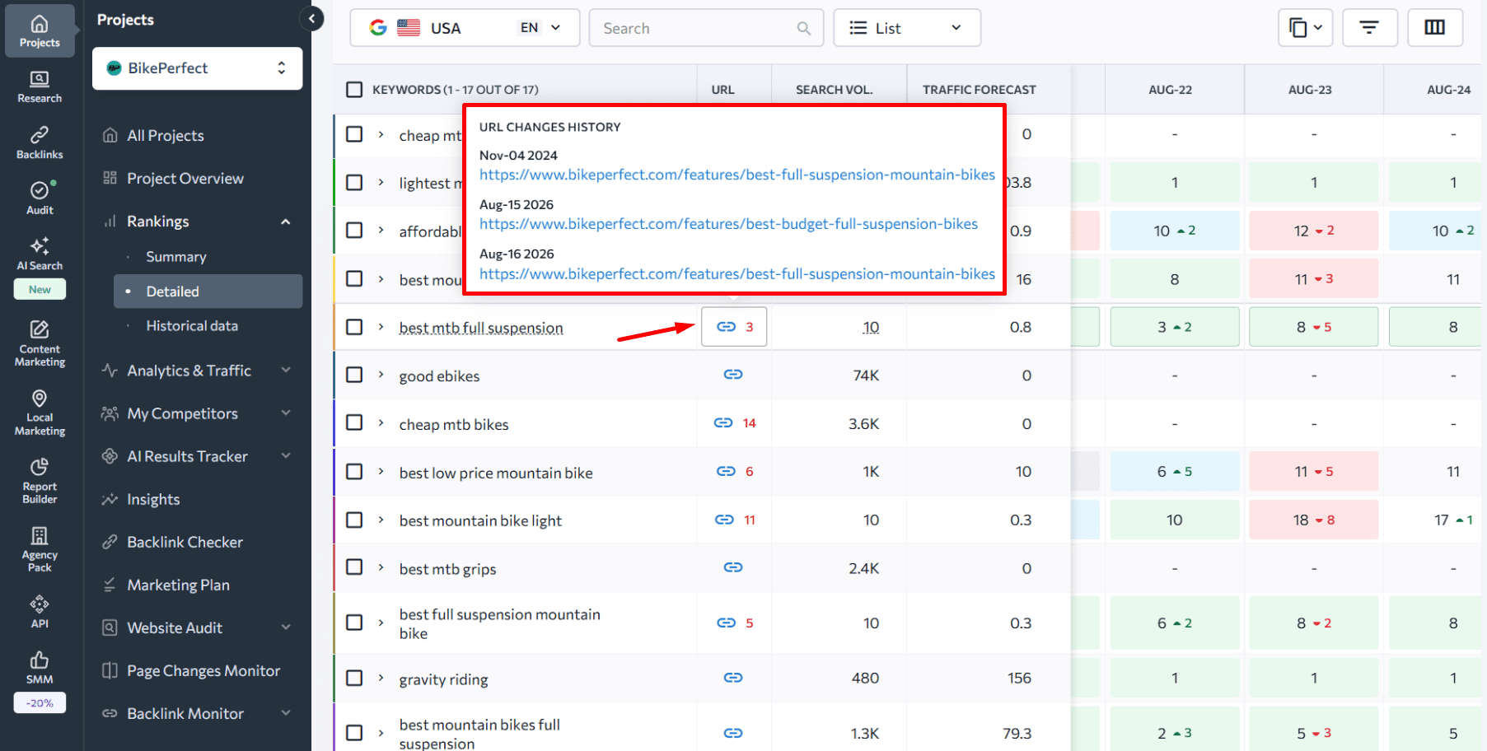Check the box for best low price mountain bike
Screen dimensions: 1487x751
coord(354,471)
